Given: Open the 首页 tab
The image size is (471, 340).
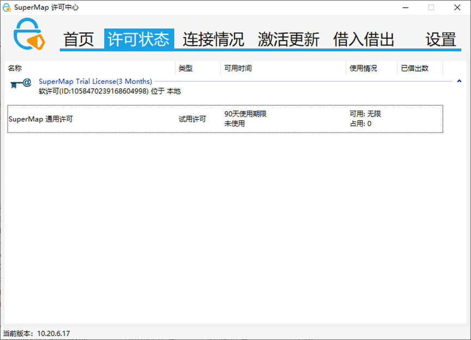Looking at the screenshot, I should coord(79,39).
